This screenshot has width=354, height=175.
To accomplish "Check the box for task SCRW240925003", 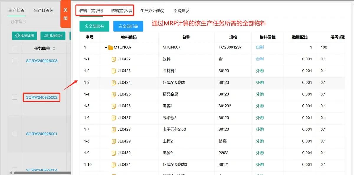I will pos(14,60).
